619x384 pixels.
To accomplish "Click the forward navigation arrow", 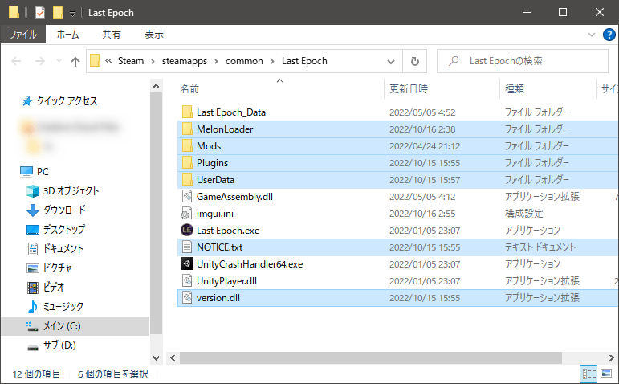I will tap(40, 61).
